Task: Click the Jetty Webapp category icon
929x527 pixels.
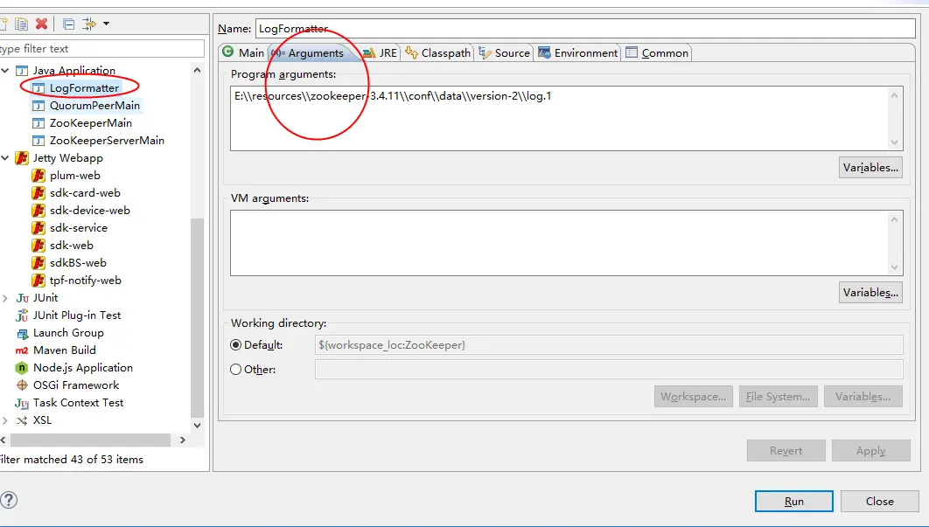Action: [22, 158]
